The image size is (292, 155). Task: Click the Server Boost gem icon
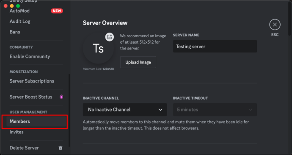pyautogui.click(x=61, y=97)
